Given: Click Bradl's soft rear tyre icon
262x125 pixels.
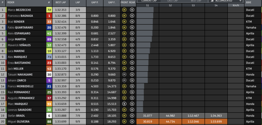Looking at the screenshot, I should tap(132, 116).
